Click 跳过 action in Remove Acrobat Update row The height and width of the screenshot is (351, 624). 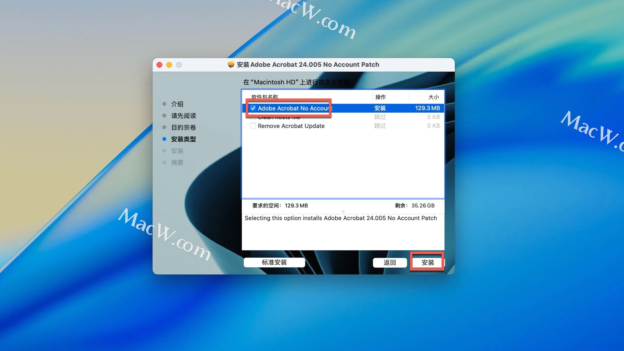point(380,126)
